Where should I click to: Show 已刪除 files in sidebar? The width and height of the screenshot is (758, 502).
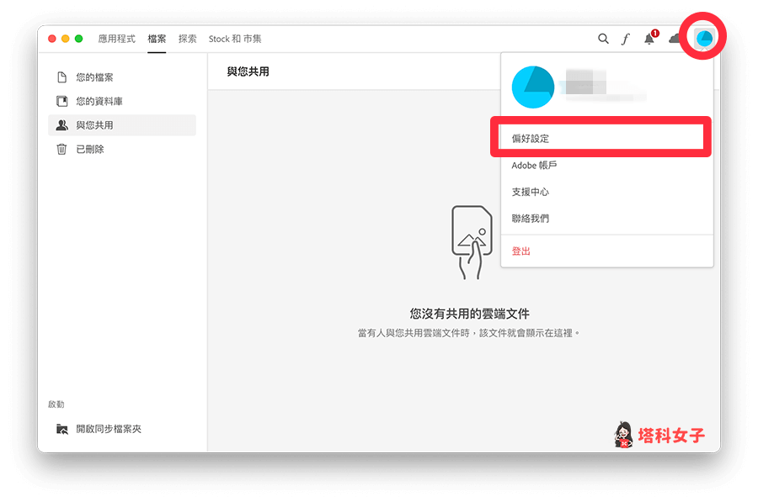tap(122, 149)
